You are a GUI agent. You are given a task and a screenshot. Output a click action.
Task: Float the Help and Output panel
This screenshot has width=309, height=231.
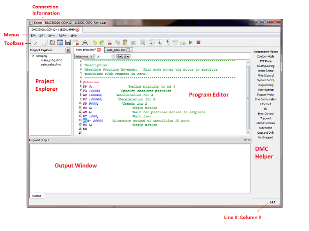click(x=245, y=140)
